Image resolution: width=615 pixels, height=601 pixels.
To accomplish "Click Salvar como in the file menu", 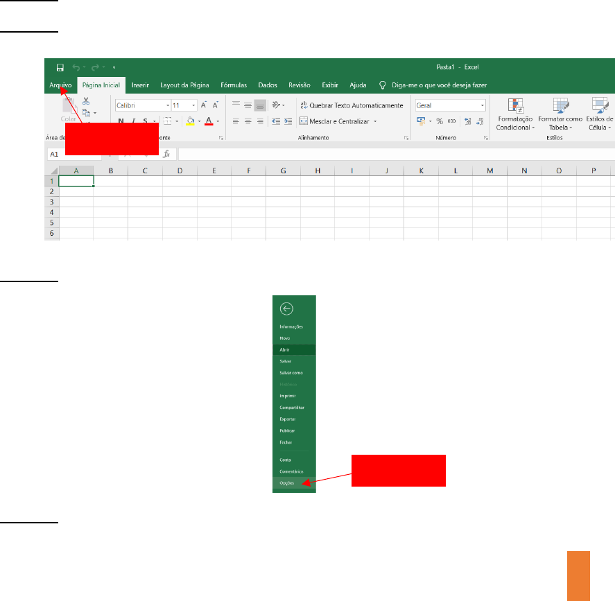I will tap(291, 373).
